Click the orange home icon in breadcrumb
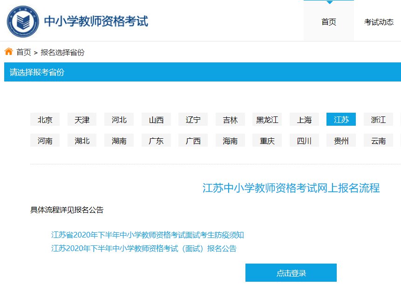The width and height of the screenshot is (401, 285). [x=8, y=52]
